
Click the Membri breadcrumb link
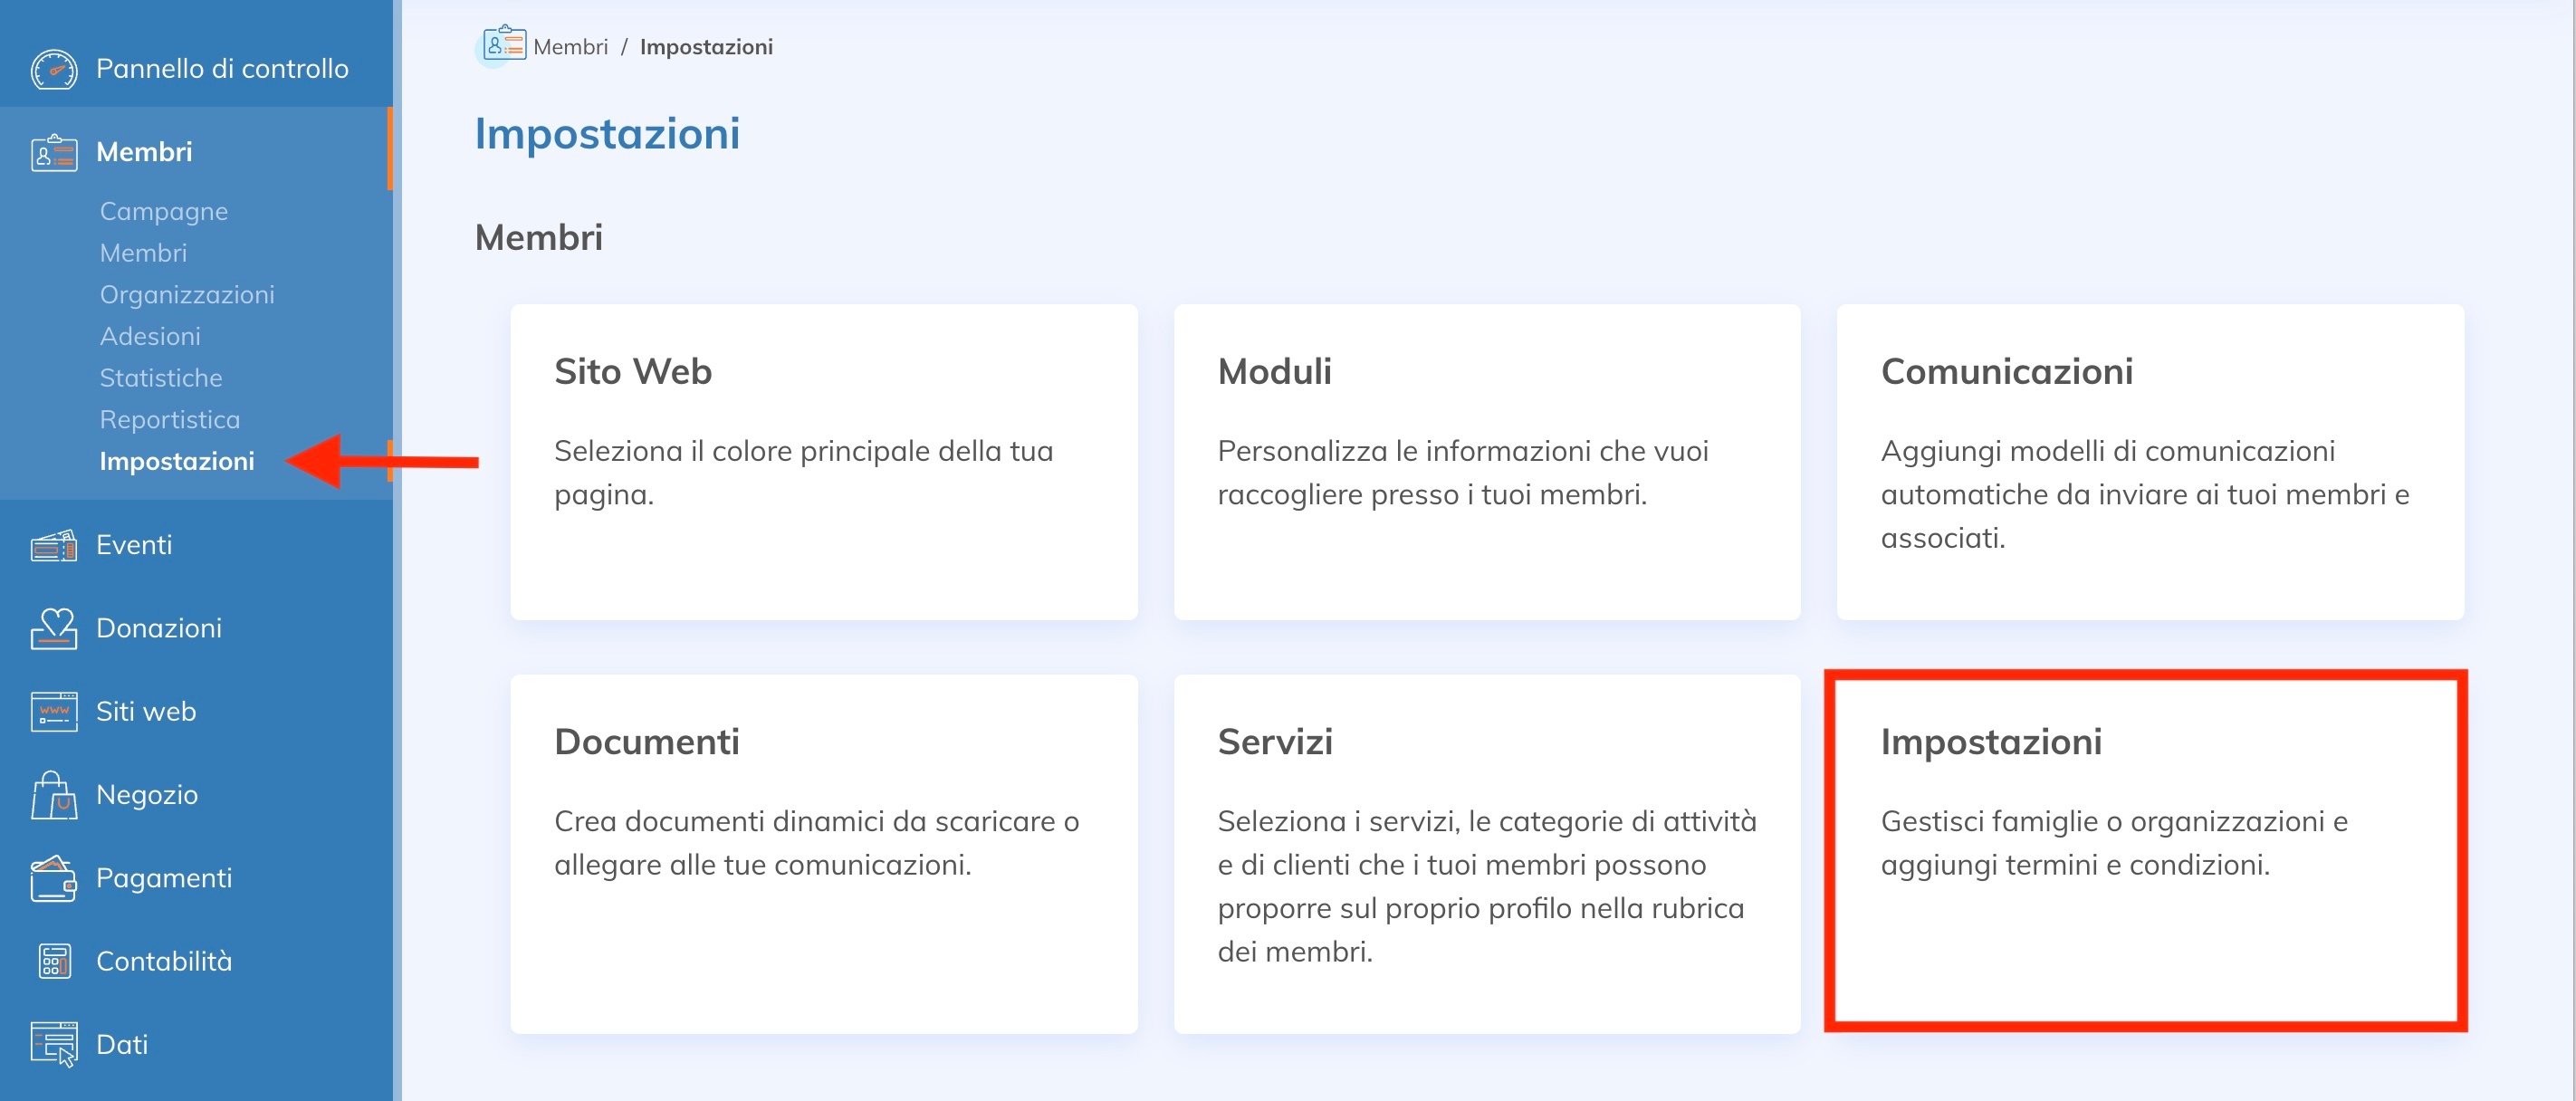570,47
